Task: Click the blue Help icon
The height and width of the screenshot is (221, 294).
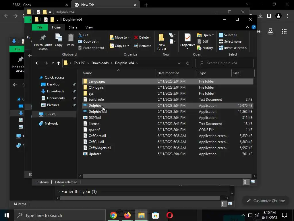Action: click(x=254, y=27)
